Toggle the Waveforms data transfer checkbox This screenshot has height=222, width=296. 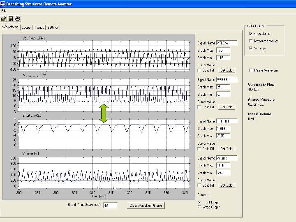click(251, 34)
